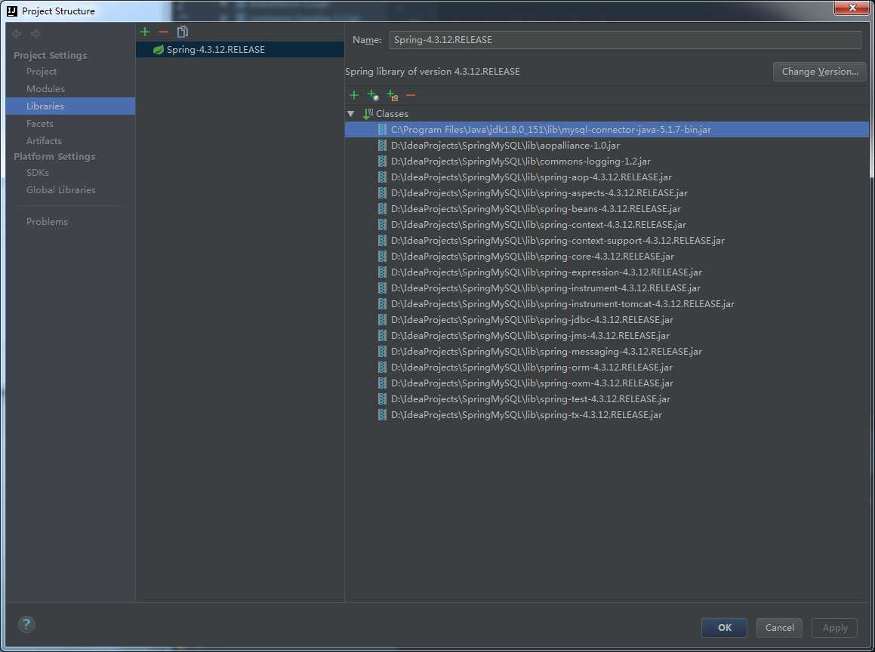Screen dimensions: 875x652
Task: Click the jar icon for spring-beans jar
Action: (x=382, y=208)
